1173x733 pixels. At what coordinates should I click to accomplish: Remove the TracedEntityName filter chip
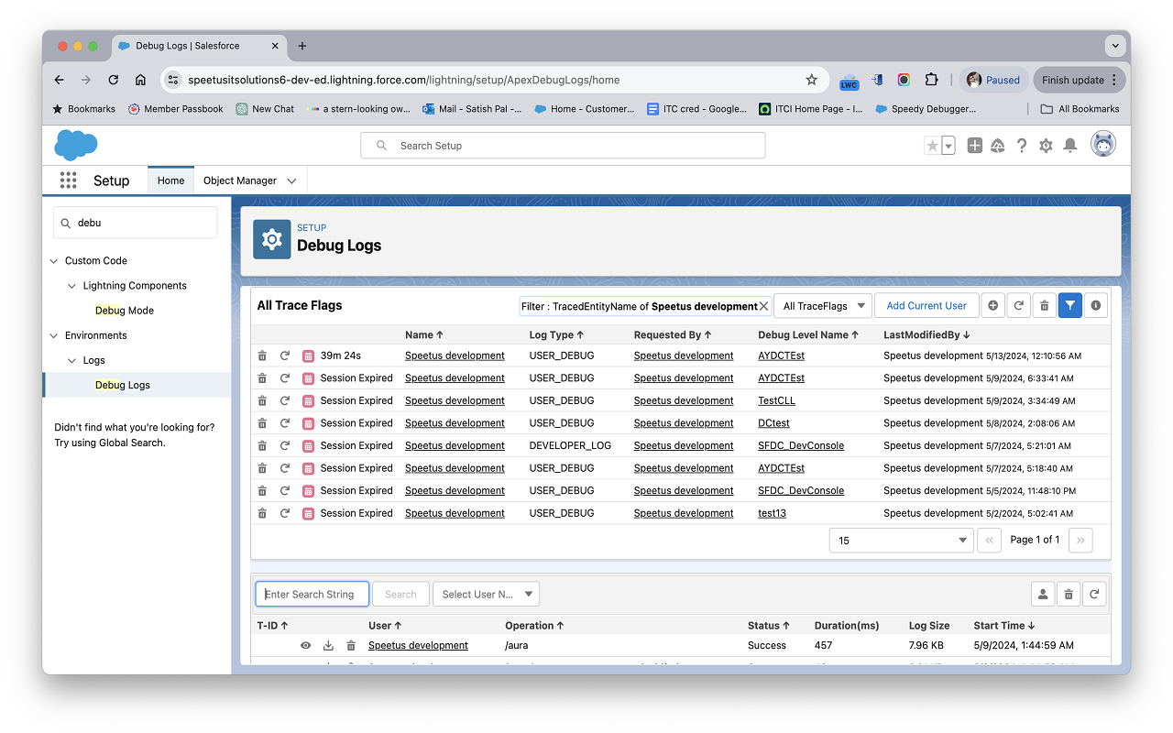pyautogui.click(x=761, y=305)
